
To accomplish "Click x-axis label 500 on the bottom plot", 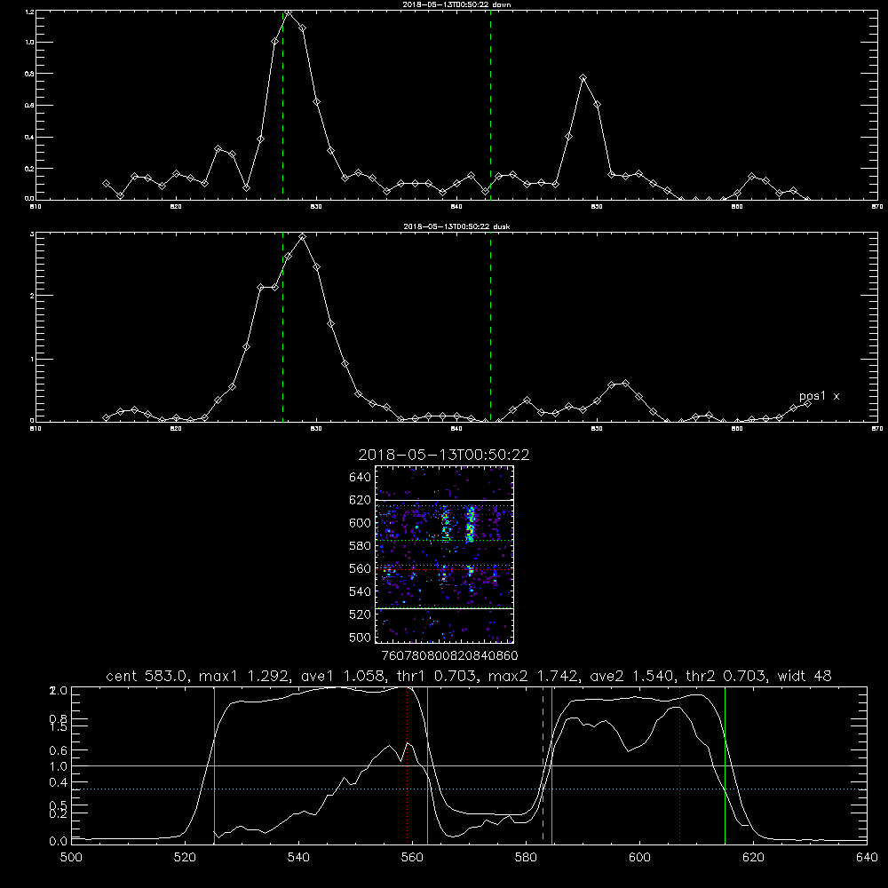I will (71, 858).
